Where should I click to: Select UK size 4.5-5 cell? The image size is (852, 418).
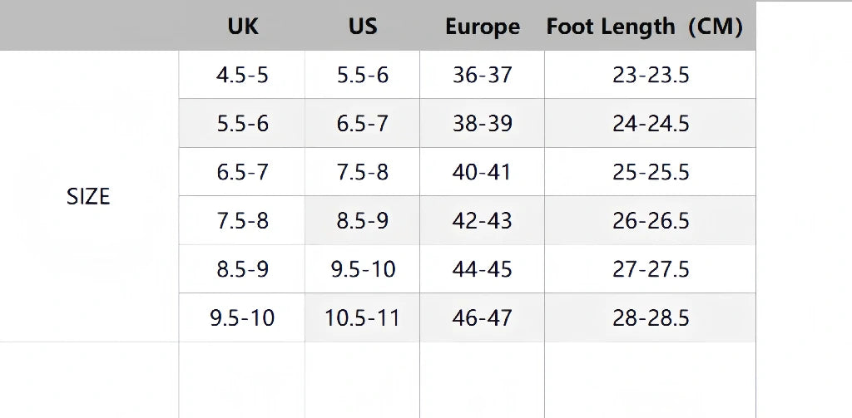point(242,76)
